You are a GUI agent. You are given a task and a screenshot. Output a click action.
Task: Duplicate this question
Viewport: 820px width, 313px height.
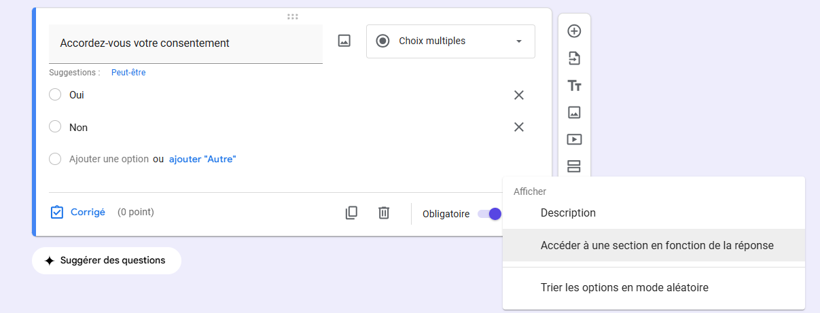351,213
